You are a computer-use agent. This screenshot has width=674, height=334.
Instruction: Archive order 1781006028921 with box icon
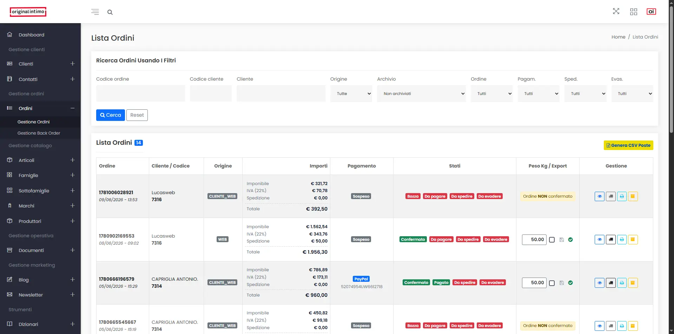[x=633, y=196]
